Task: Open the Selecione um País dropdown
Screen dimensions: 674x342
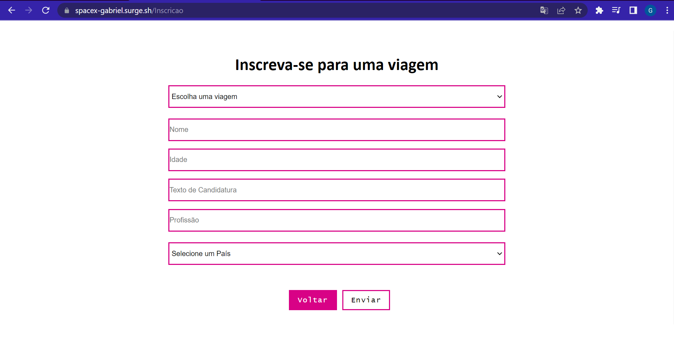Action: [x=336, y=253]
